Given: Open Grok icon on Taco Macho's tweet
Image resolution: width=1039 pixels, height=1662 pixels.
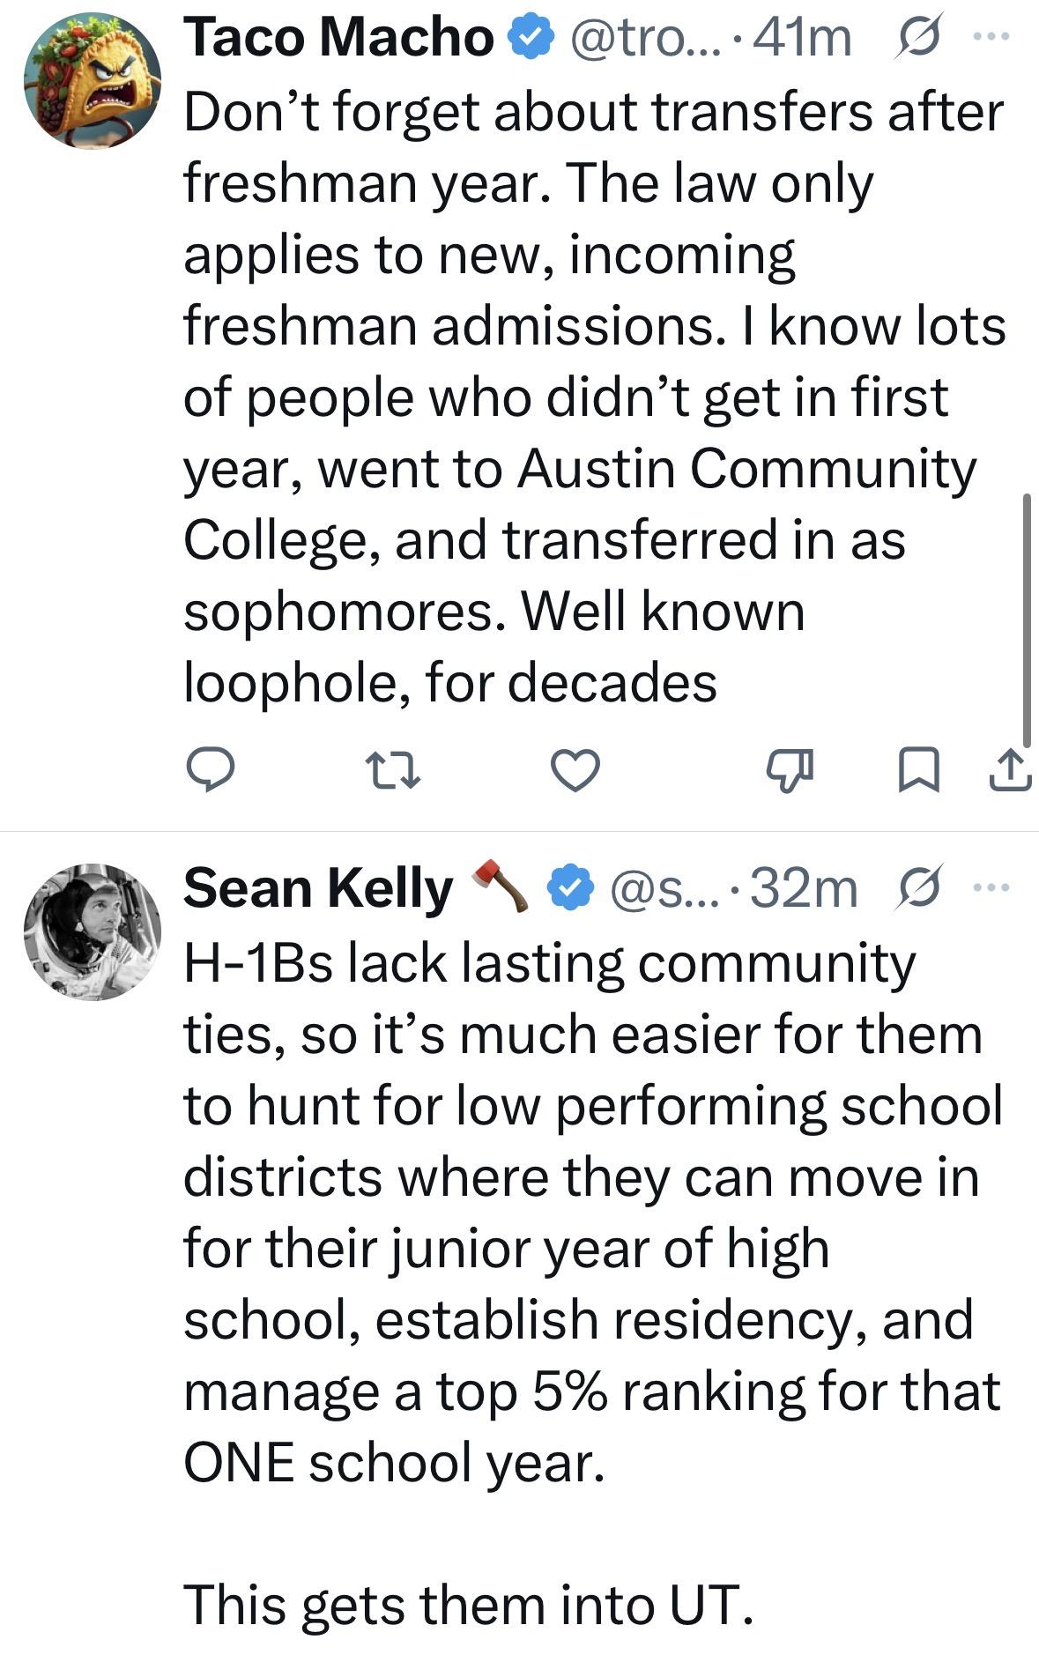Looking at the screenshot, I should coord(920,39).
